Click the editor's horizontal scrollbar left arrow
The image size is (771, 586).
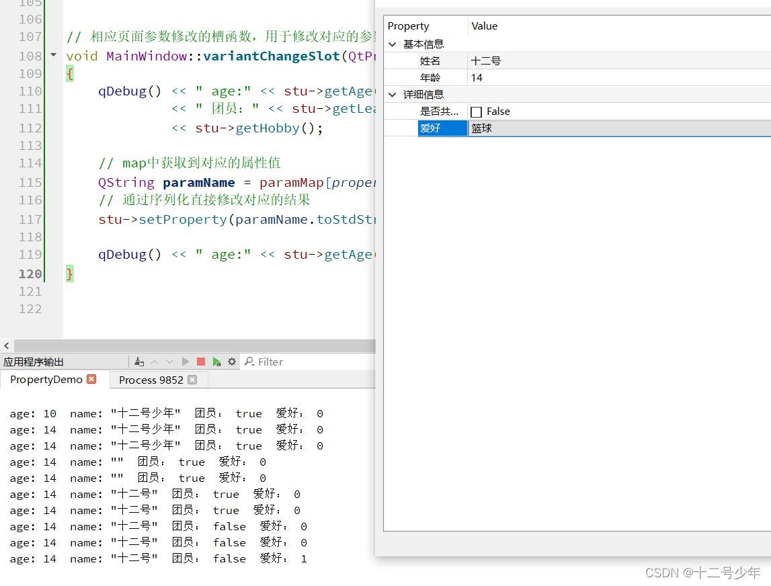[6, 345]
